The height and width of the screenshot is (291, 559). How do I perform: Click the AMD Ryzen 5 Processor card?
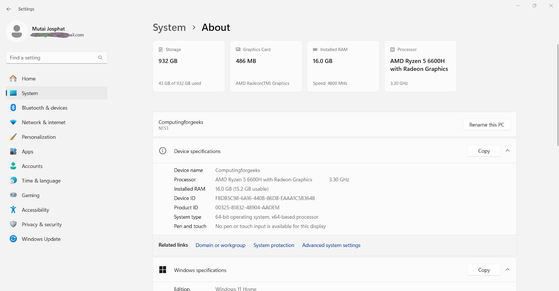(x=420, y=66)
